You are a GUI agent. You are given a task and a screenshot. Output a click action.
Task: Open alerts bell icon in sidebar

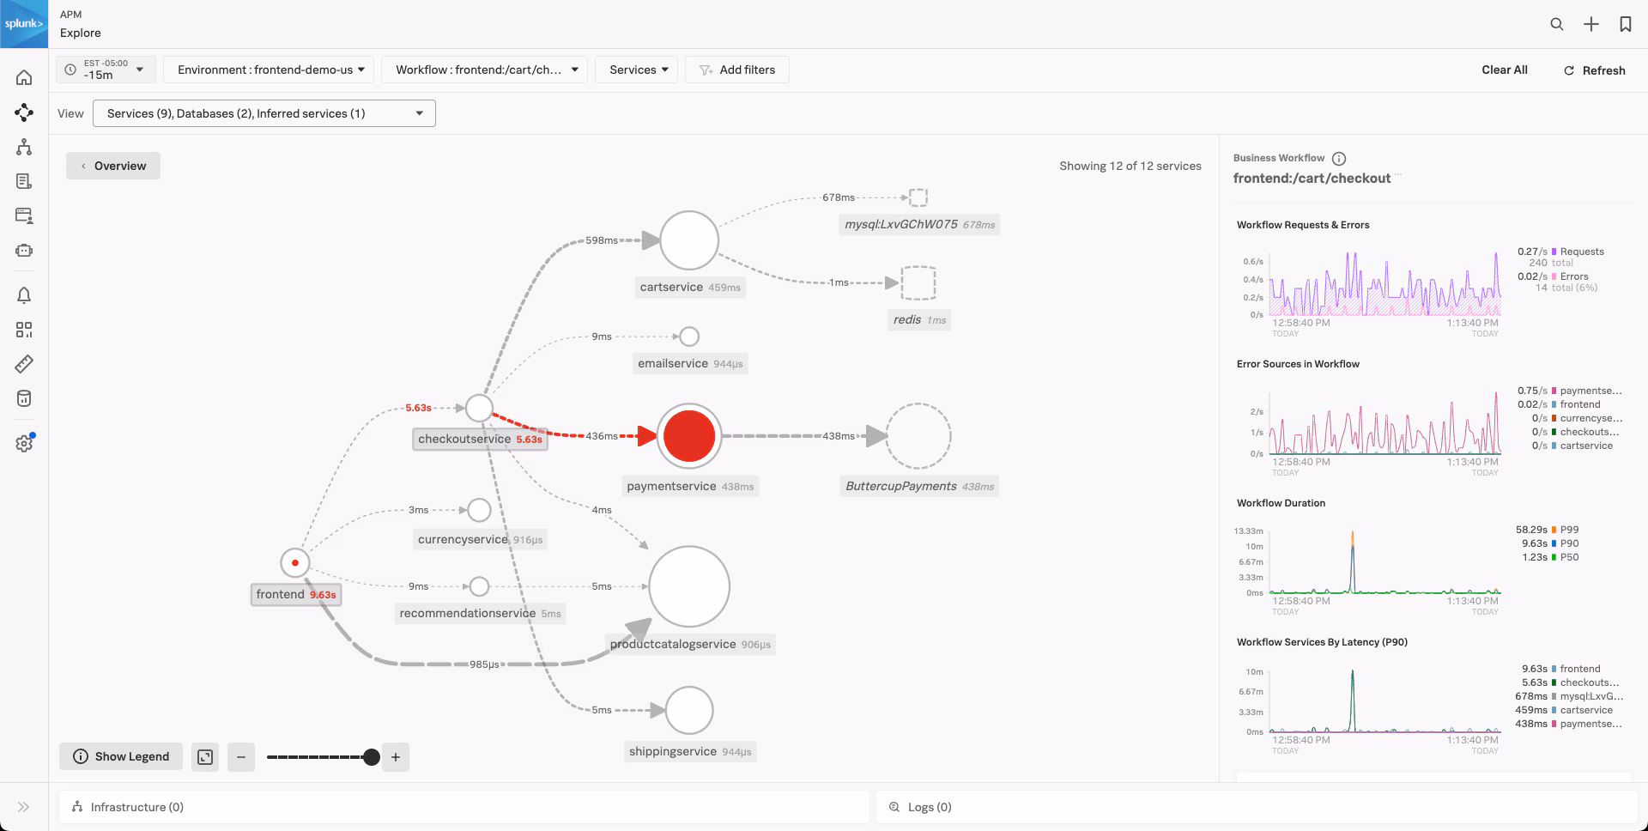(x=24, y=295)
